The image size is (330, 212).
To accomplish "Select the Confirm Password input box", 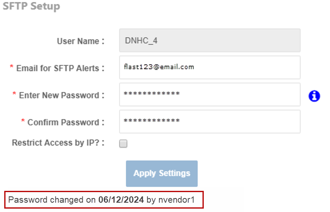I will point(210,121).
